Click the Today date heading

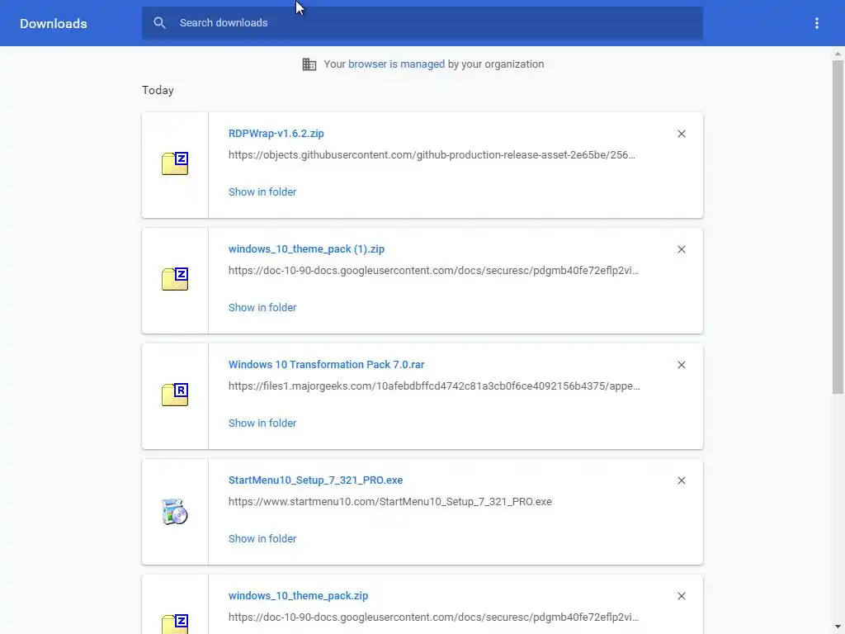tap(158, 91)
